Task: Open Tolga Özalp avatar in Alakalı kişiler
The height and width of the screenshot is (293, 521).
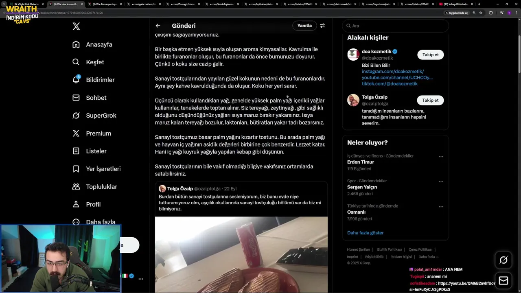Action: coord(353,100)
